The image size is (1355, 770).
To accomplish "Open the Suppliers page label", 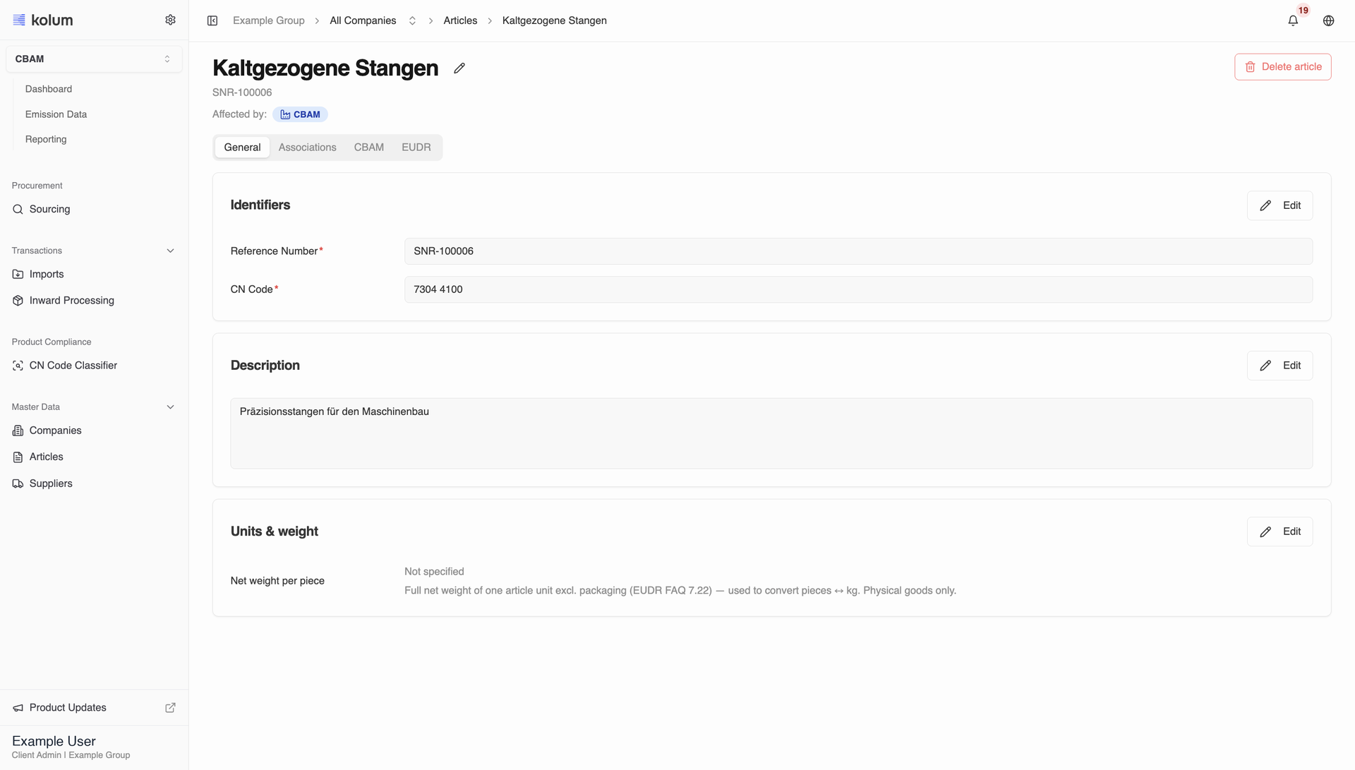I will (51, 483).
